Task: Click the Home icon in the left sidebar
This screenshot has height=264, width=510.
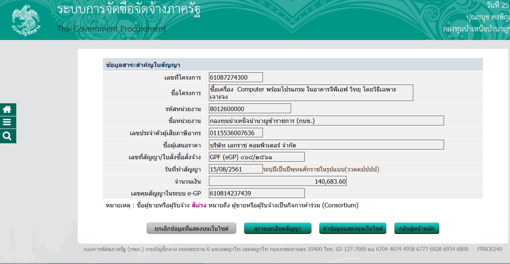Action: [7, 110]
